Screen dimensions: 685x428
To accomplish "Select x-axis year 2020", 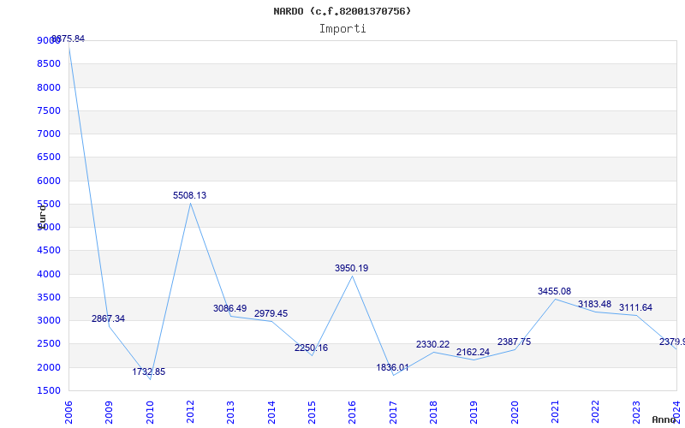I will (515, 413).
